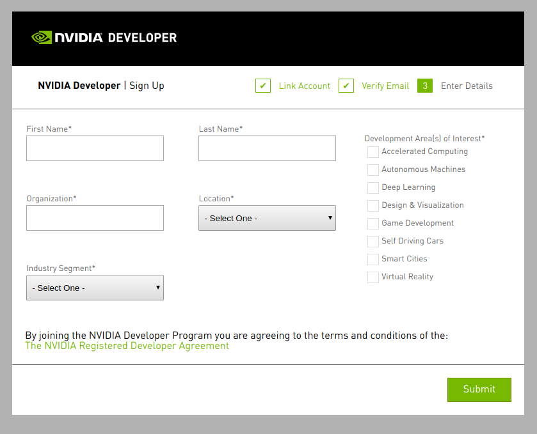
Task: Click the Virtual Reality label text
Action: tap(408, 277)
